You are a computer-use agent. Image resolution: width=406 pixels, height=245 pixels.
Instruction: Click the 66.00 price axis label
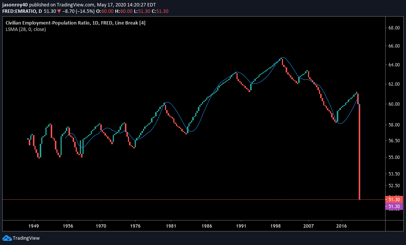(x=394, y=46)
